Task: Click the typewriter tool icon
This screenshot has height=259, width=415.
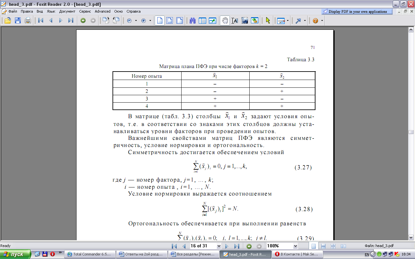Action: [x=281, y=21]
